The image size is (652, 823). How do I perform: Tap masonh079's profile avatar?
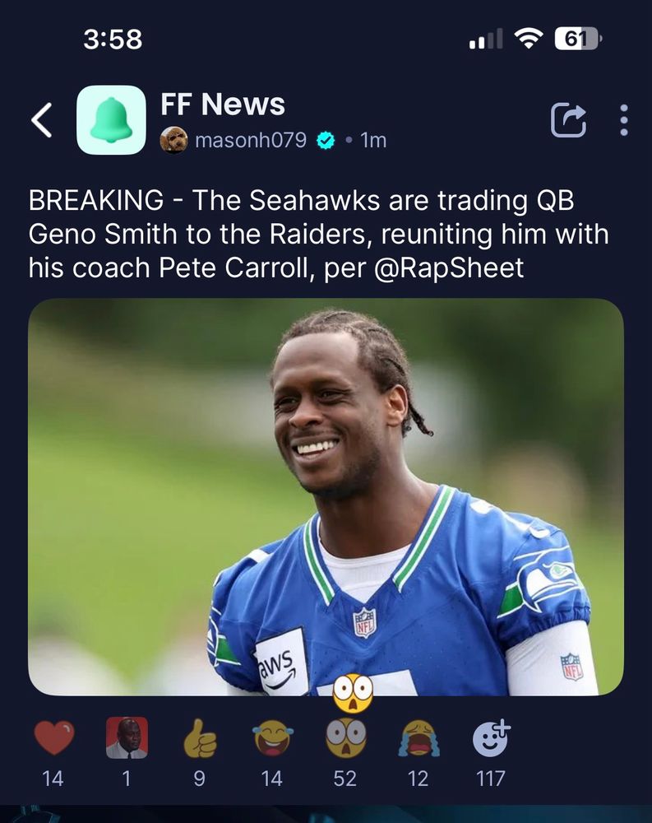click(x=173, y=140)
